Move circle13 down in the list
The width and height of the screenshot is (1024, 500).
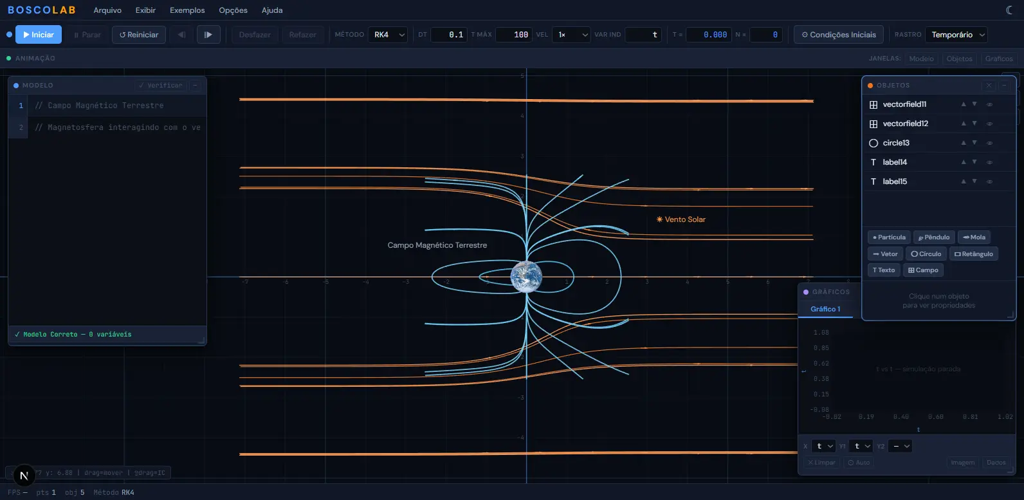point(974,143)
